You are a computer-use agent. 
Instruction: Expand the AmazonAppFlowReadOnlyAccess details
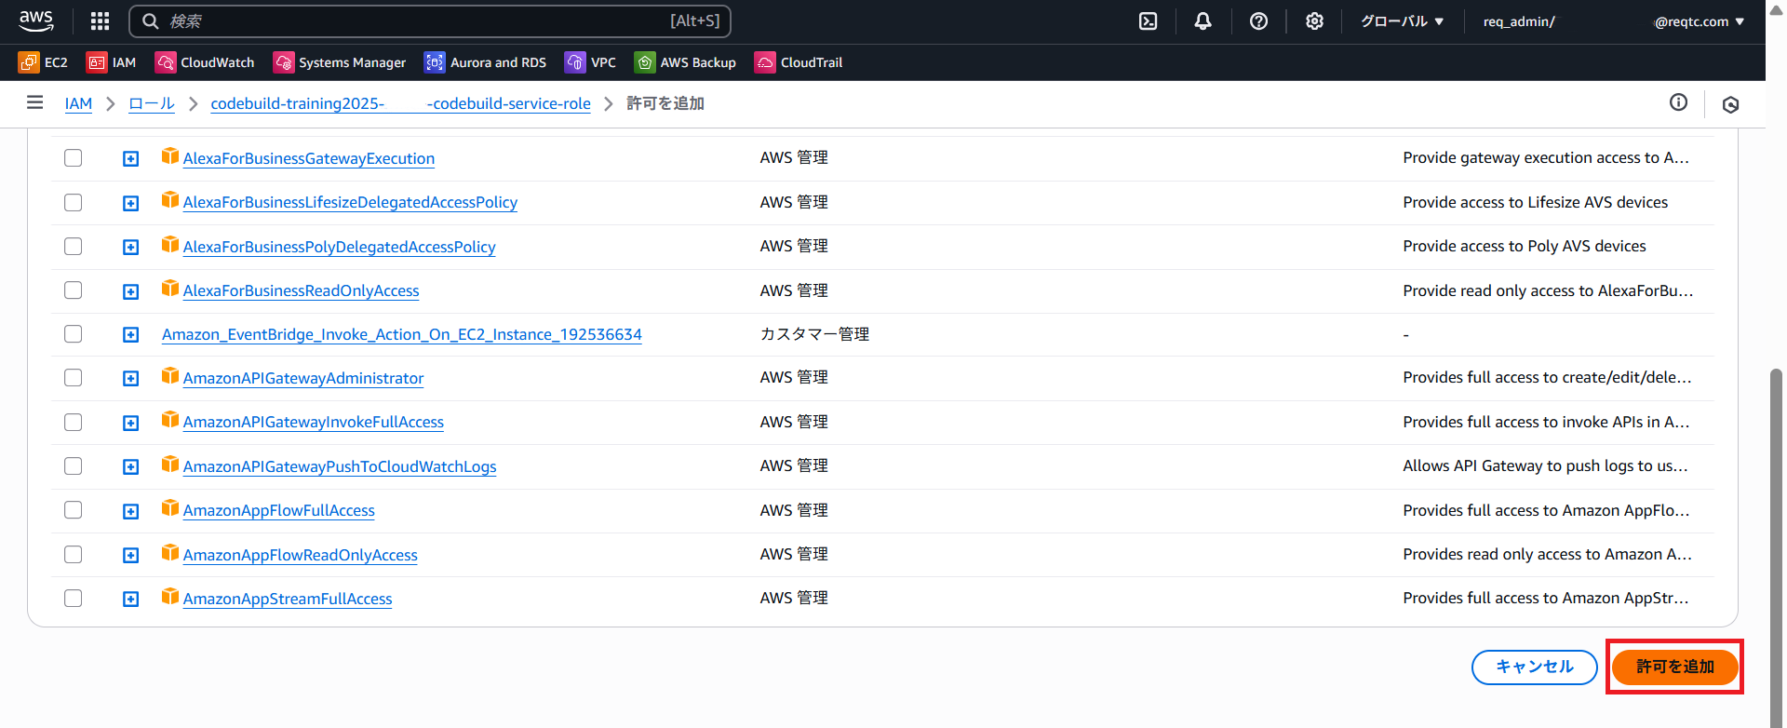[131, 556]
